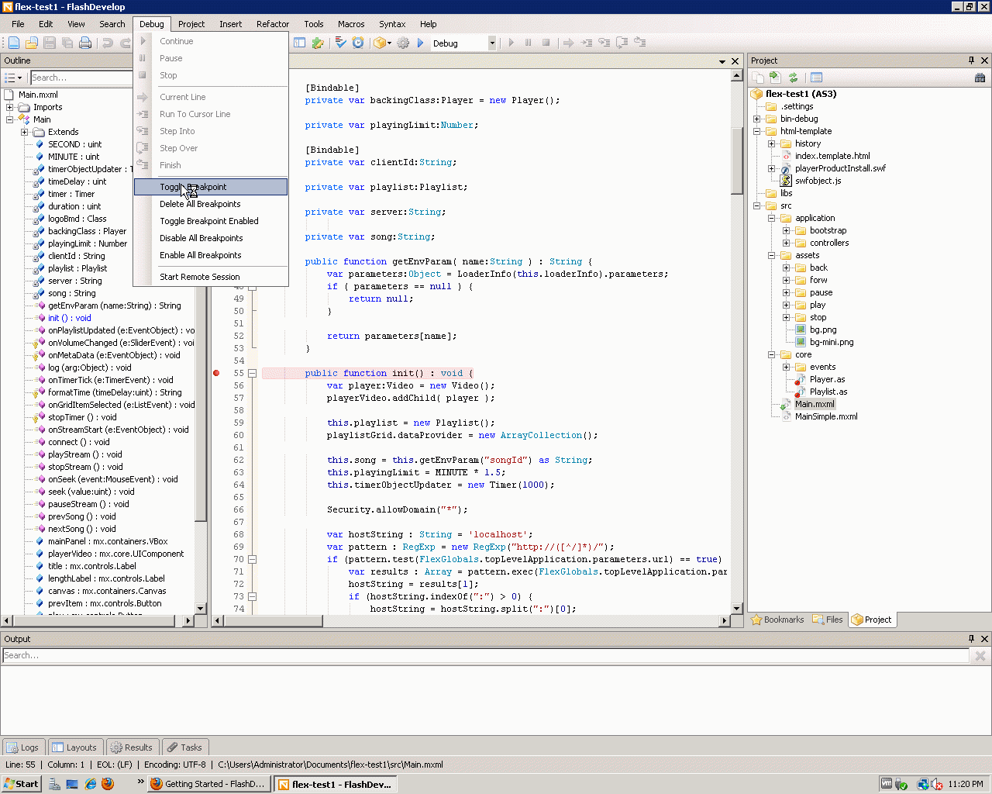Remove the red breakpoint at line 55

click(x=216, y=373)
